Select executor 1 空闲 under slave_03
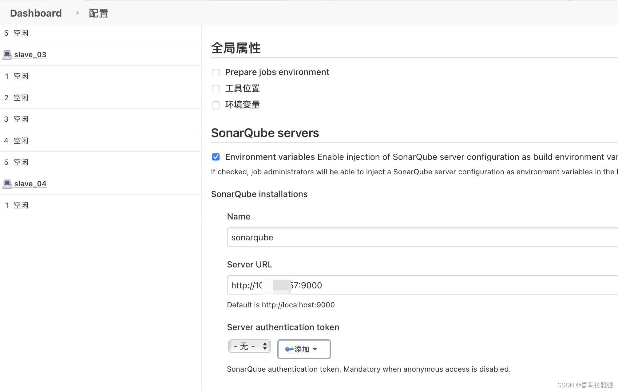The height and width of the screenshot is (391, 618). 17,76
